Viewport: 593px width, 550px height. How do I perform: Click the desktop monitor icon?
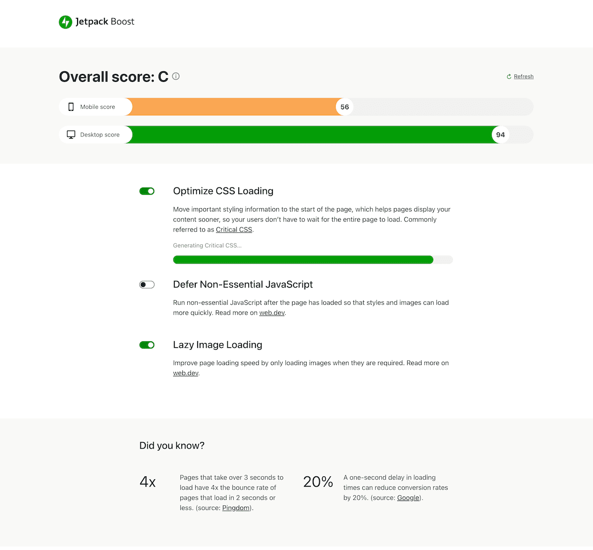pyautogui.click(x=71, y=135)
